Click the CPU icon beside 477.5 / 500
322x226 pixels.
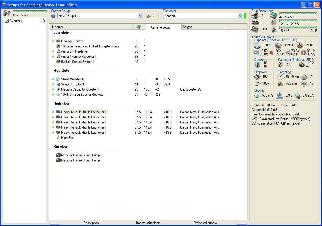pos(273,15)
